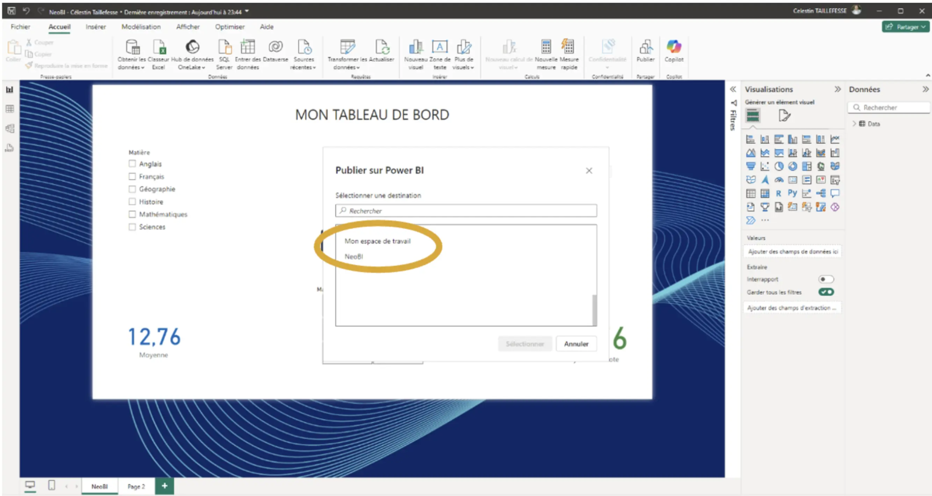Open Hub de données OneLake dropdown
932x496 pixels.
[x=192, y=54]
